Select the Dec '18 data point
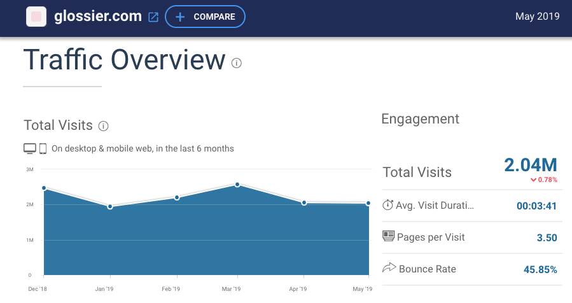The image size is (572, 303). (x=44, y=188)
